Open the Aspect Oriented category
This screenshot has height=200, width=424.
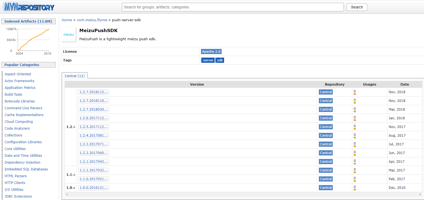point(18,74)
